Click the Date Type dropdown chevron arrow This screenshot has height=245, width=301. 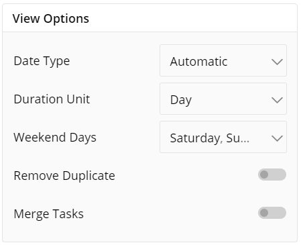(x=277, y=62)
